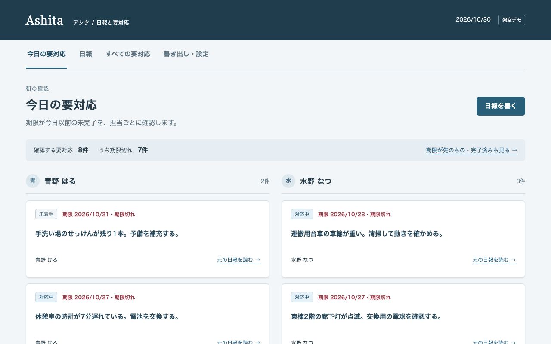Follow the 期限が先のもの・完了済みも見る link
This screenshot has height=344, width=551.
click(472, 150)
